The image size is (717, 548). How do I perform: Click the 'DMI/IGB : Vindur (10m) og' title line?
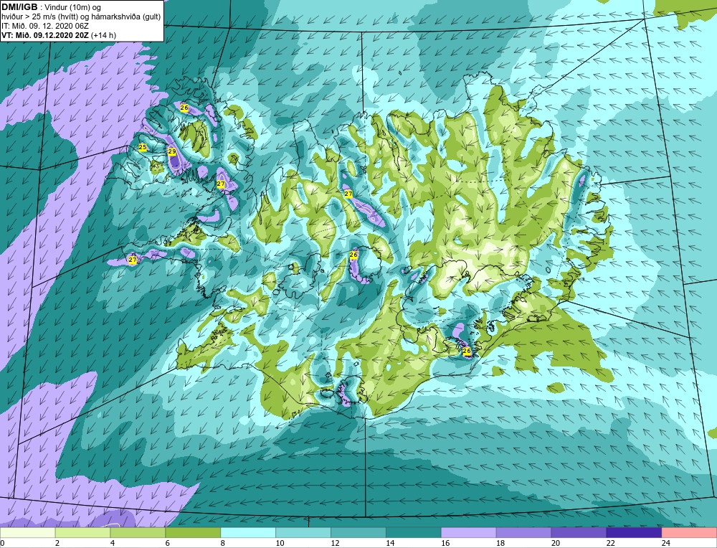(51, 7)
